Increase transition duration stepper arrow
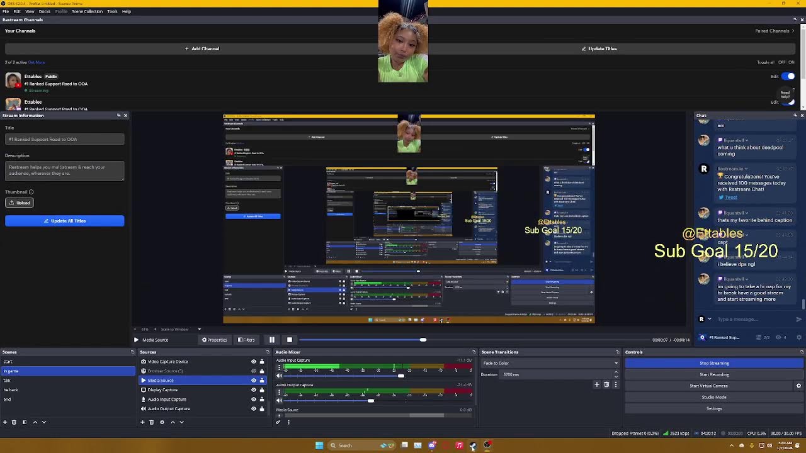This screenshot has width=806, height=453. (616, 372)
